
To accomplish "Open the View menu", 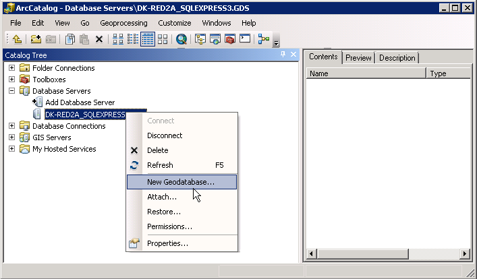I will point(62,23).
